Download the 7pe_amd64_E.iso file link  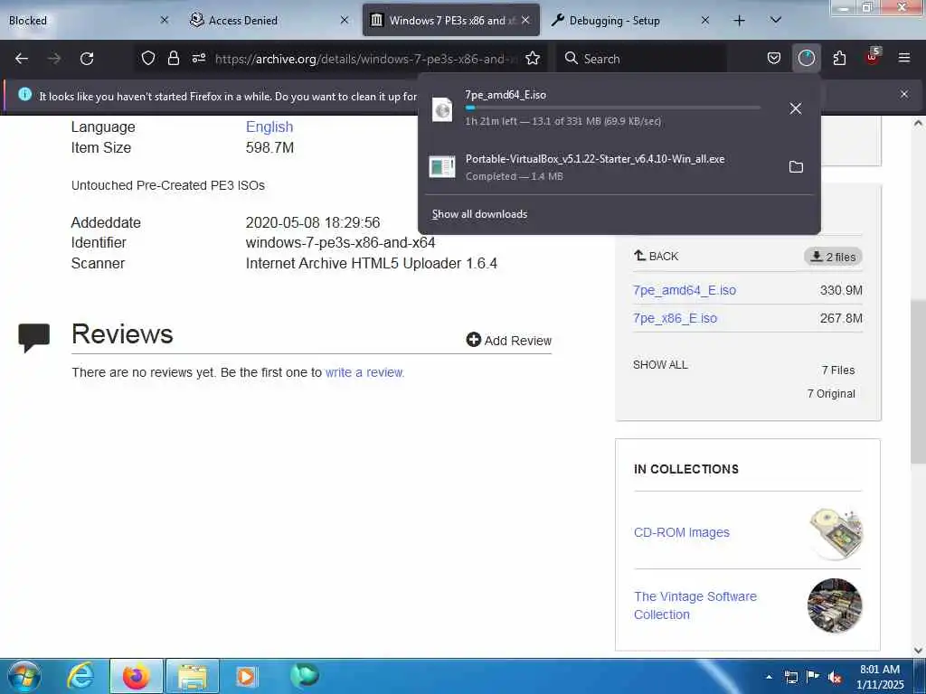pos(685,290)
